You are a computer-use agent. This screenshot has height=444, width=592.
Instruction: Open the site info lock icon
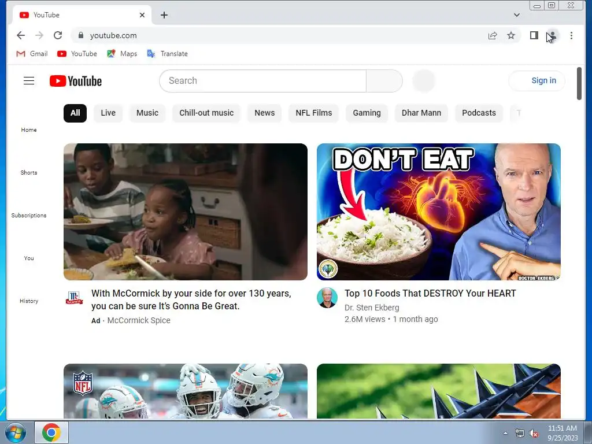[80, 35]
